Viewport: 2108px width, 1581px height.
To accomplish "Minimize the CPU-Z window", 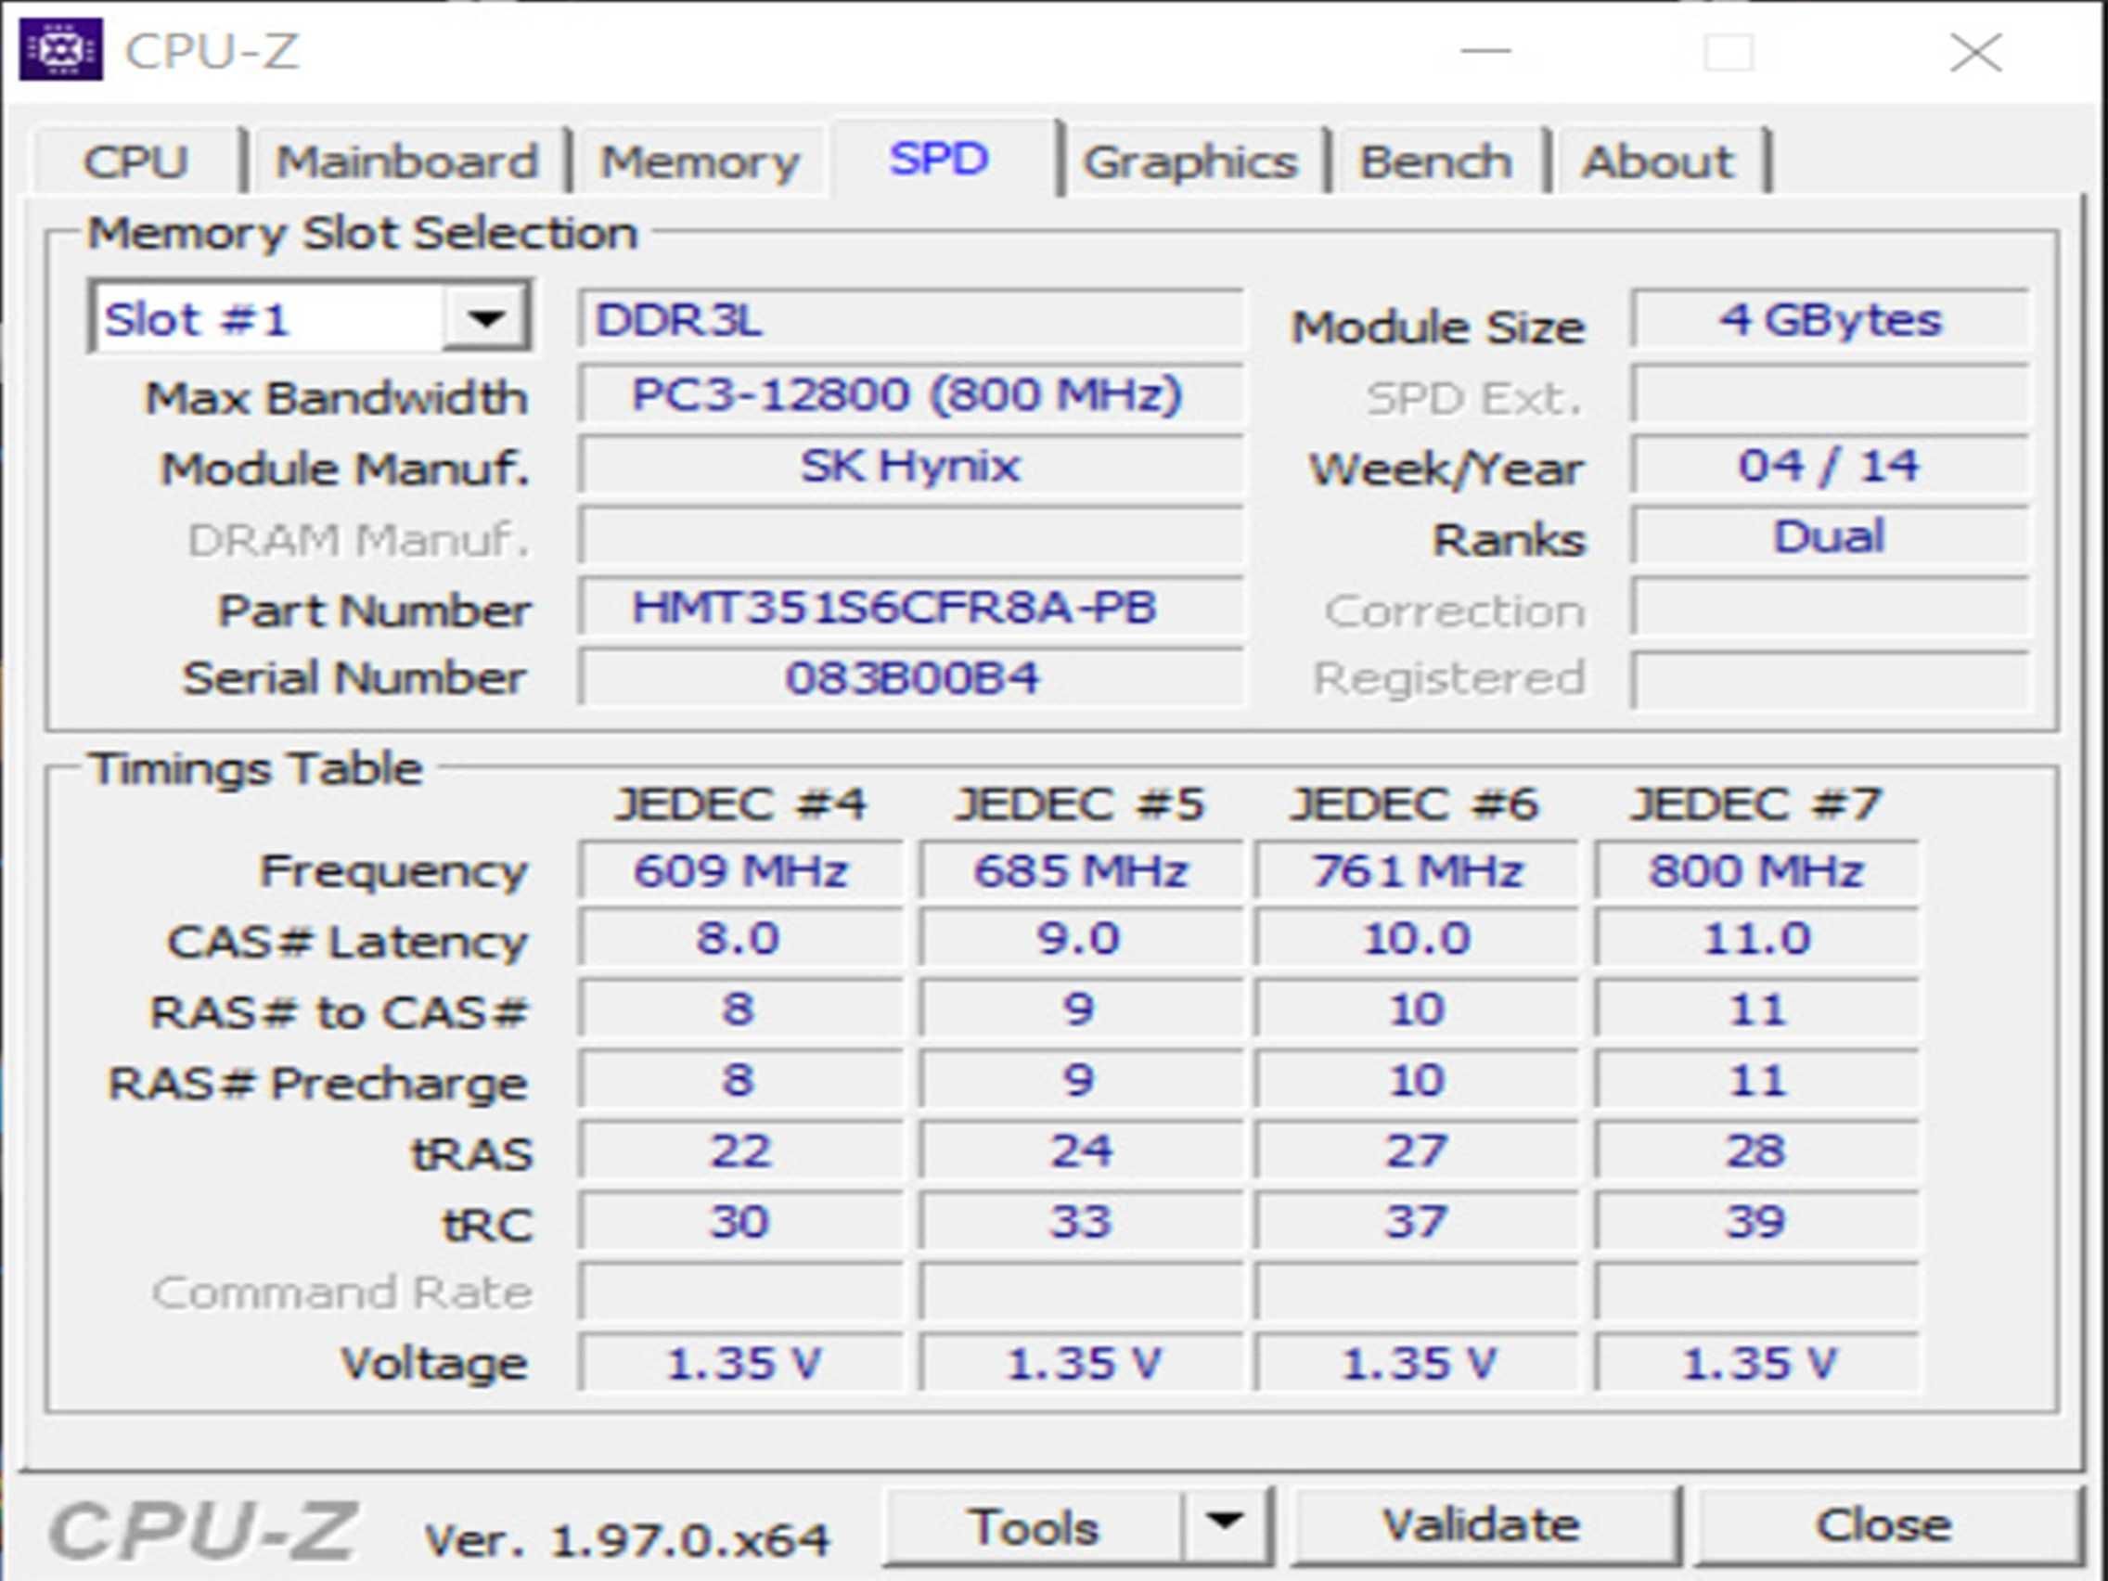I will tap(1485, 50).
